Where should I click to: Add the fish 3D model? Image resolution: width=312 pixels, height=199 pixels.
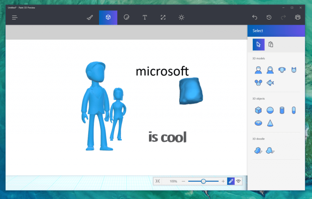270,83
